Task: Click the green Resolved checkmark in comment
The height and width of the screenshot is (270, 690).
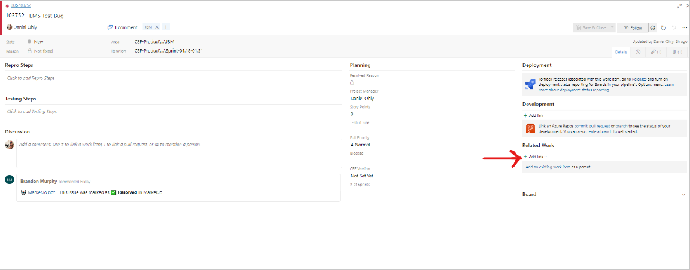Action: click(113, 192)
